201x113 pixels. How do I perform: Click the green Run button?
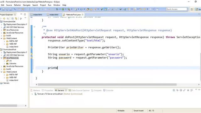click(63, 9)
